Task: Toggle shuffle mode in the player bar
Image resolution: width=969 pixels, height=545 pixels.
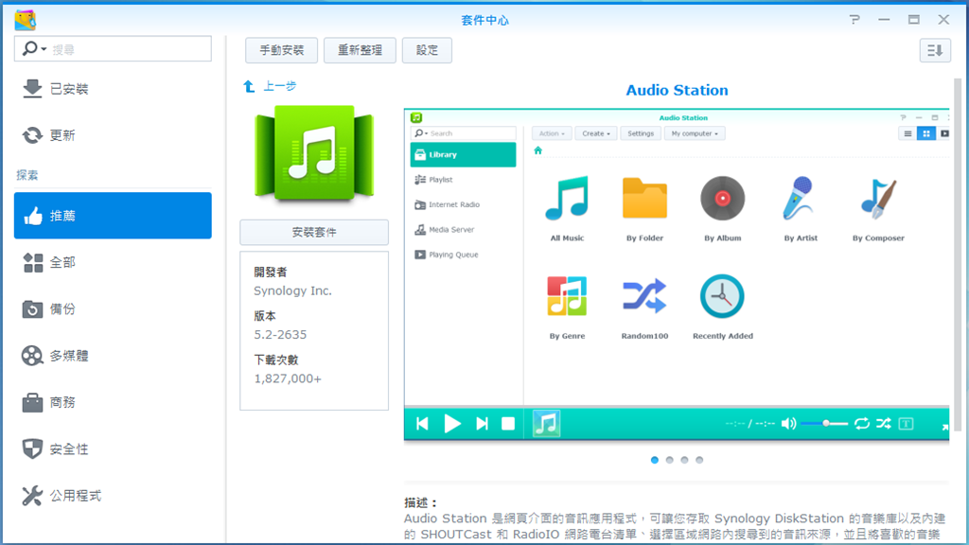Action: pos(884,424)
